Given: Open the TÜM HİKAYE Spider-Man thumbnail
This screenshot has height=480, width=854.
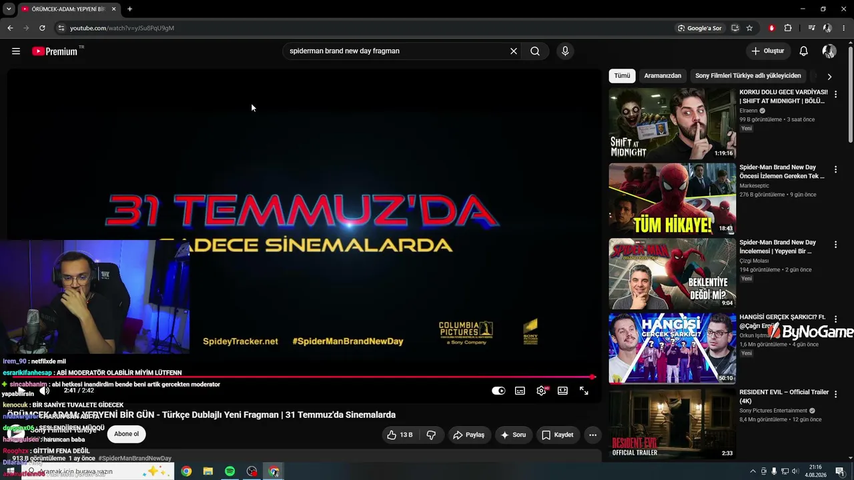Looking at the screenshot, I should [673, 199].
